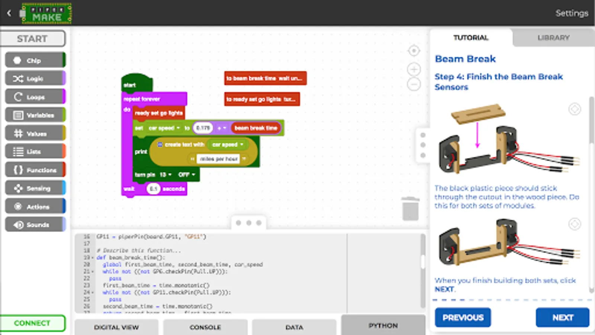Image resolution: width=595 pixels, height=335 pixels.
Task: Open the Console tab
Action: 205,327
